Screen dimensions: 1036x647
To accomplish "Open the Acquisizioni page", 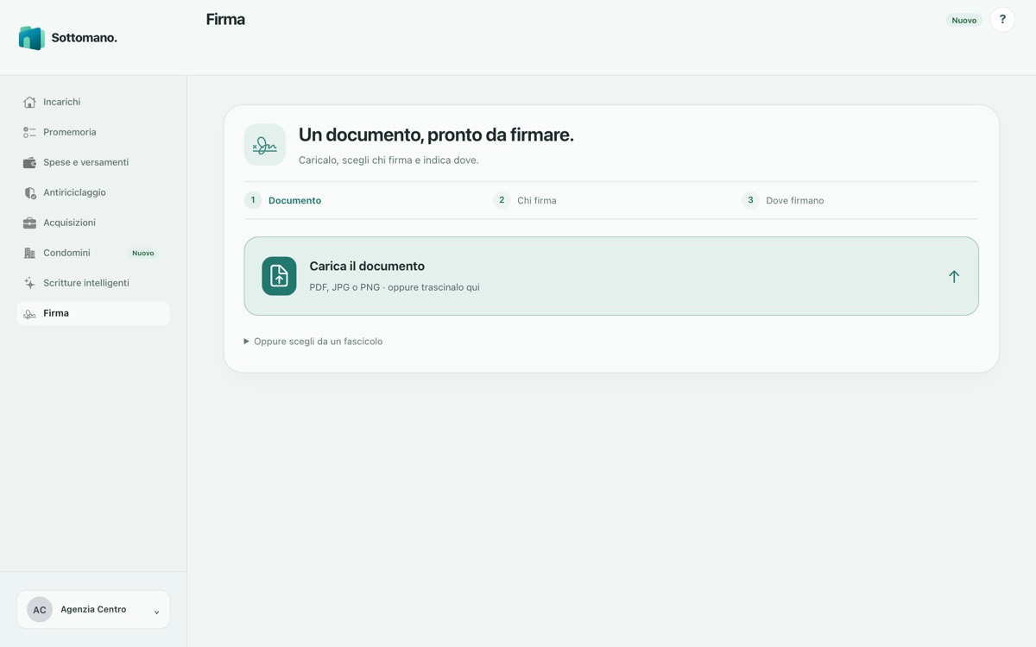I will pyautogui.click(x=93, y=223).
